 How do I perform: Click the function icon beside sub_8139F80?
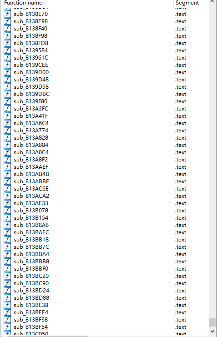coord(7,101)
